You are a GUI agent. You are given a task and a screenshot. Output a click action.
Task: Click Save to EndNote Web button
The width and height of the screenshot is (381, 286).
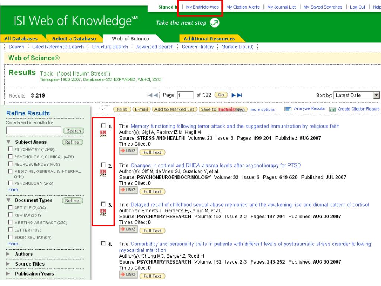pyautogui.click(x=223, y=109)
